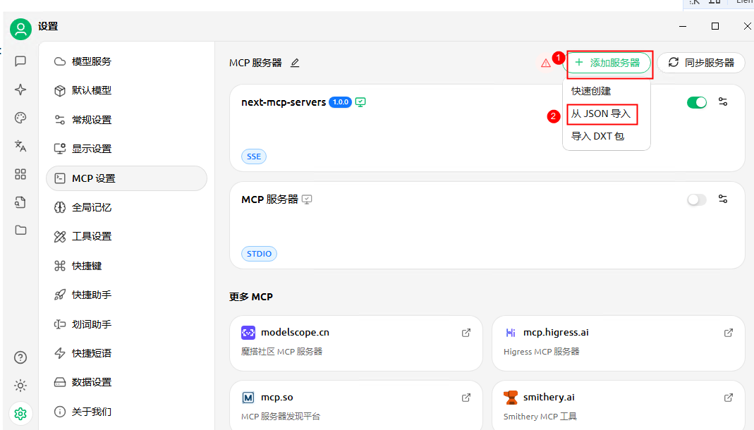
Task: Click the STDIO tag on MCP 服务器 card
Action: click(259, 254)
